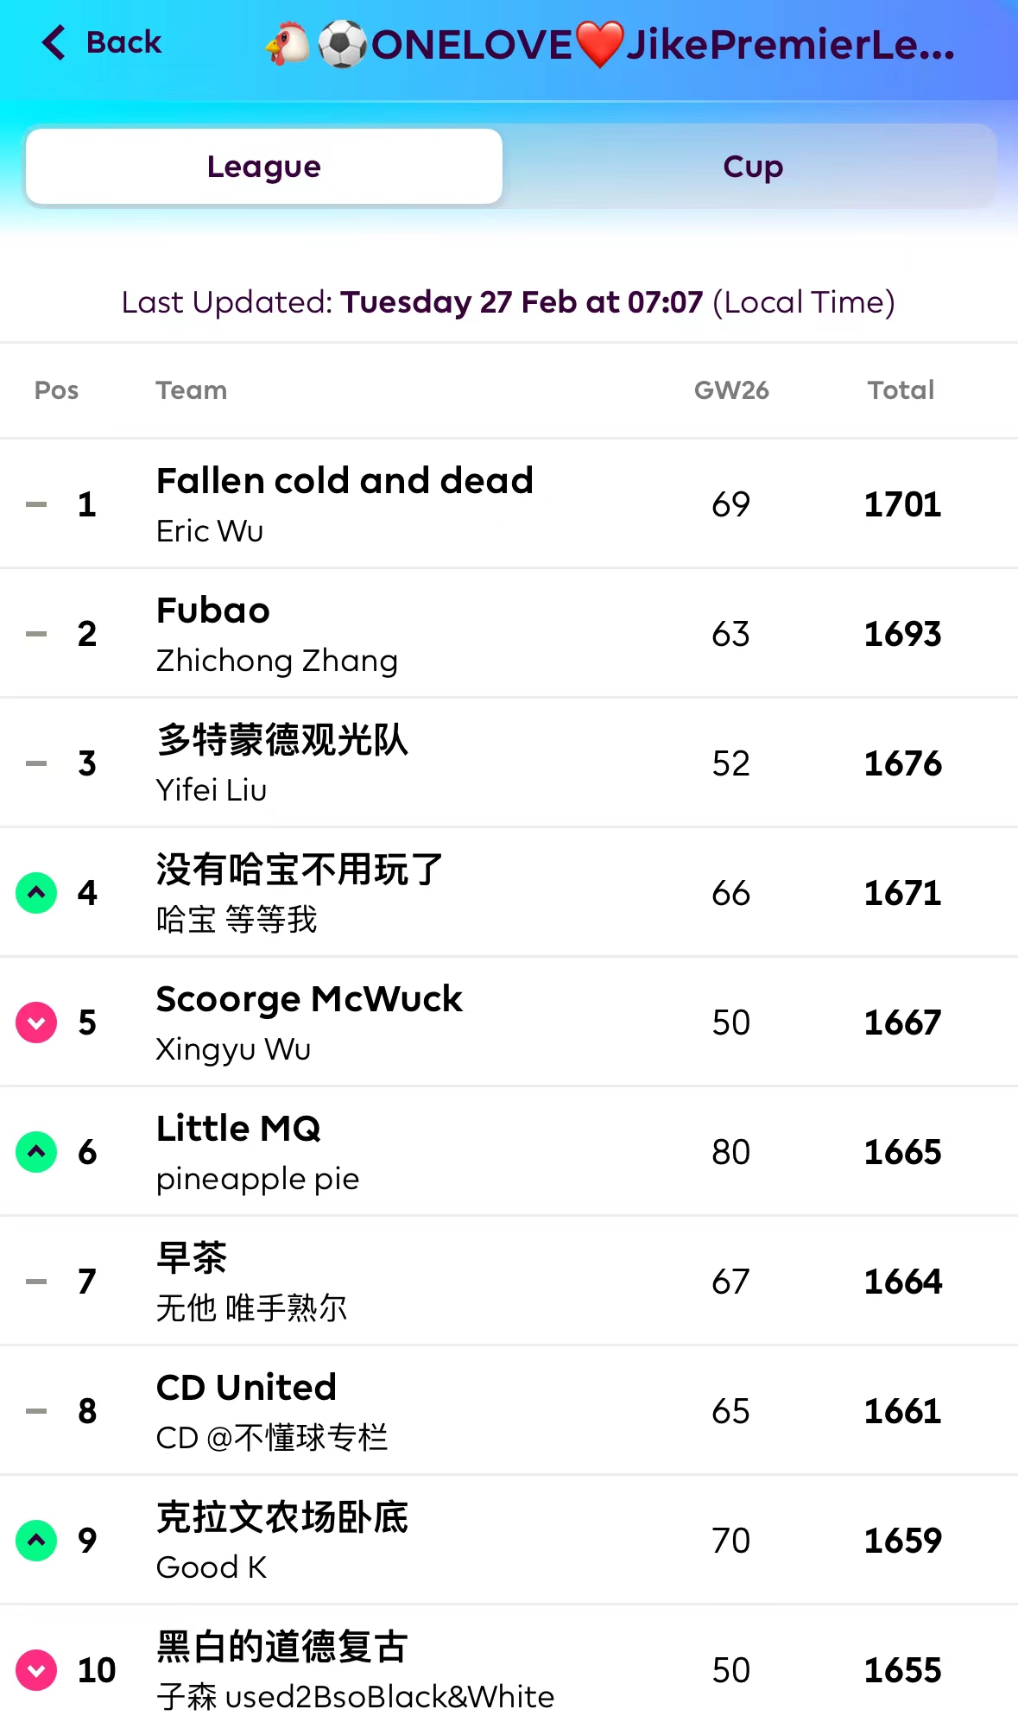View Scoorge McWuck team entry
Image resolution: width=1018 pixels, height=1722 pixels.
309,999
